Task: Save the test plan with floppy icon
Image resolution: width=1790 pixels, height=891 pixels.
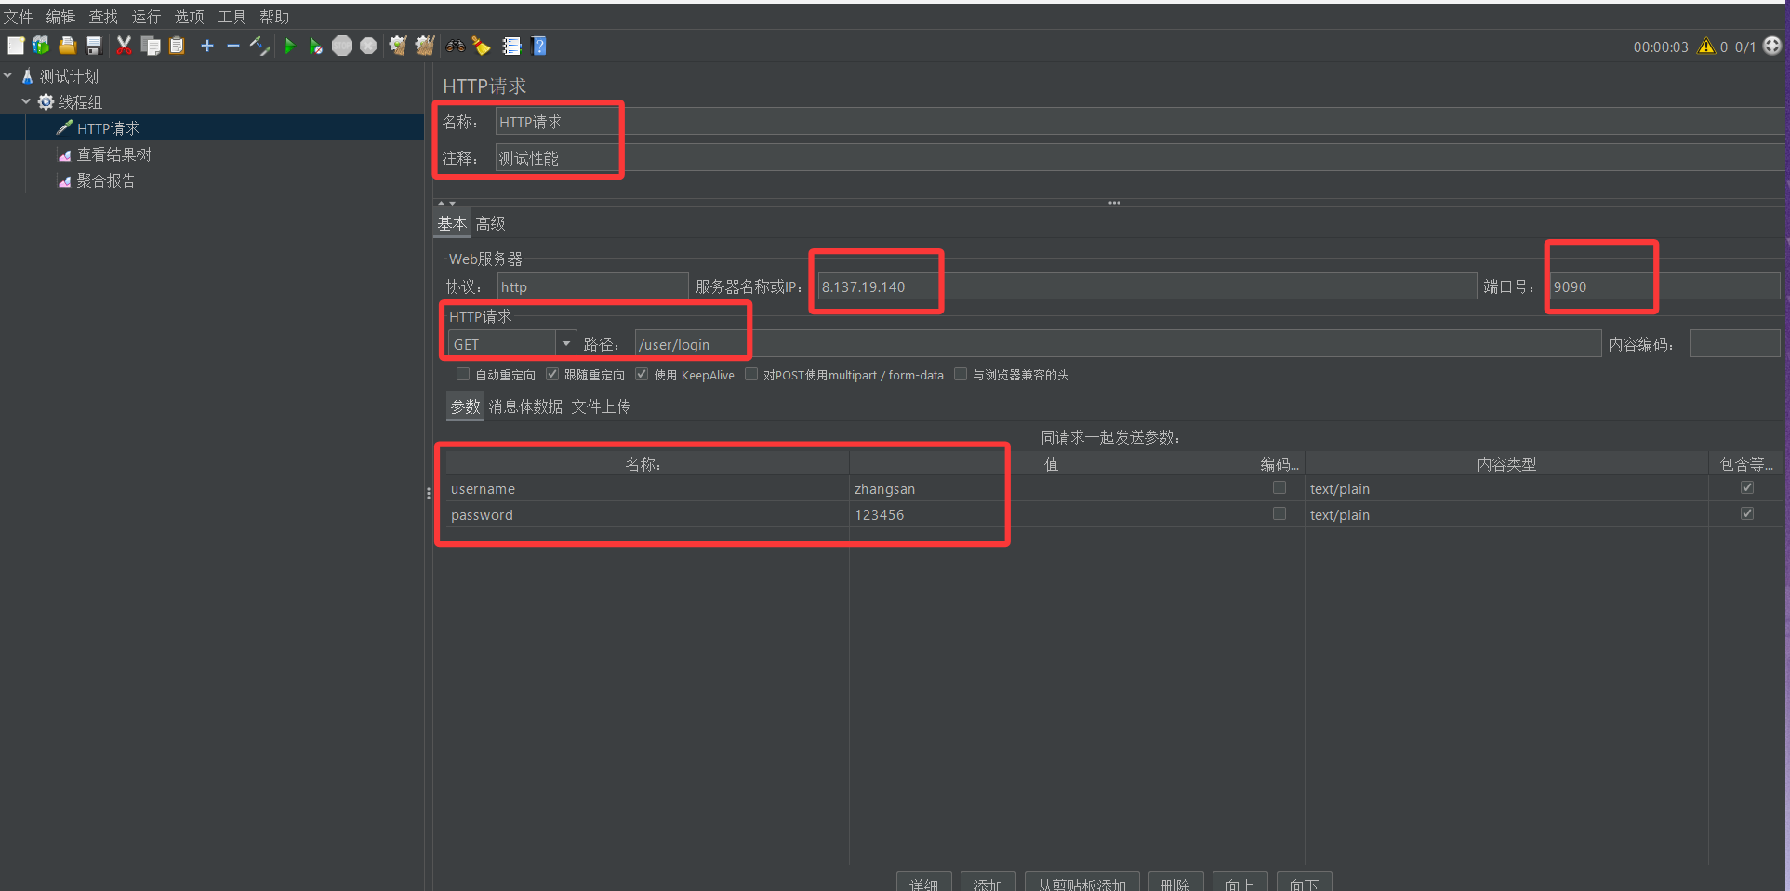Action: click(x=93, y=46)
